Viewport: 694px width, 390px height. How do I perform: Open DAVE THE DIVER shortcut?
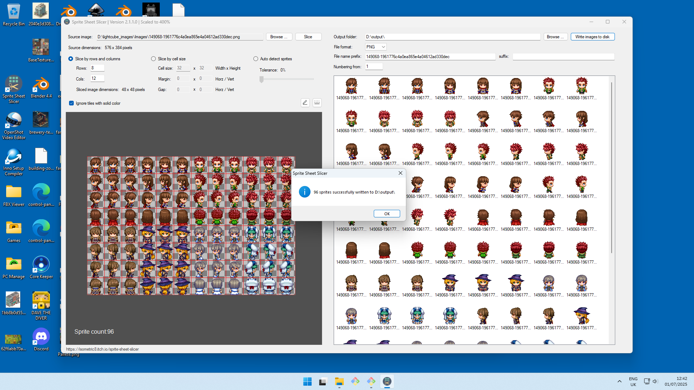tap(41, 306)
